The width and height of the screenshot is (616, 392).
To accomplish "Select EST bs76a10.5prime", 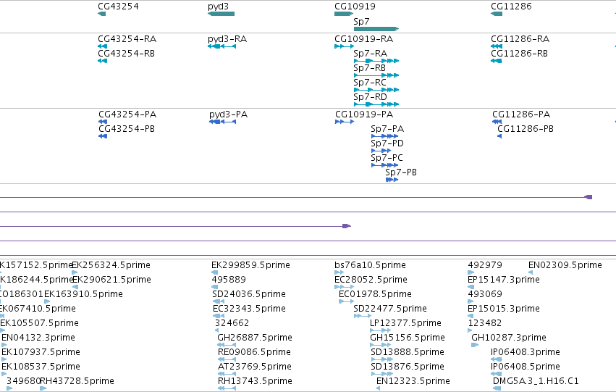I will [370, 265].
